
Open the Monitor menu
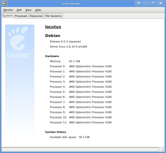[8, 10]
